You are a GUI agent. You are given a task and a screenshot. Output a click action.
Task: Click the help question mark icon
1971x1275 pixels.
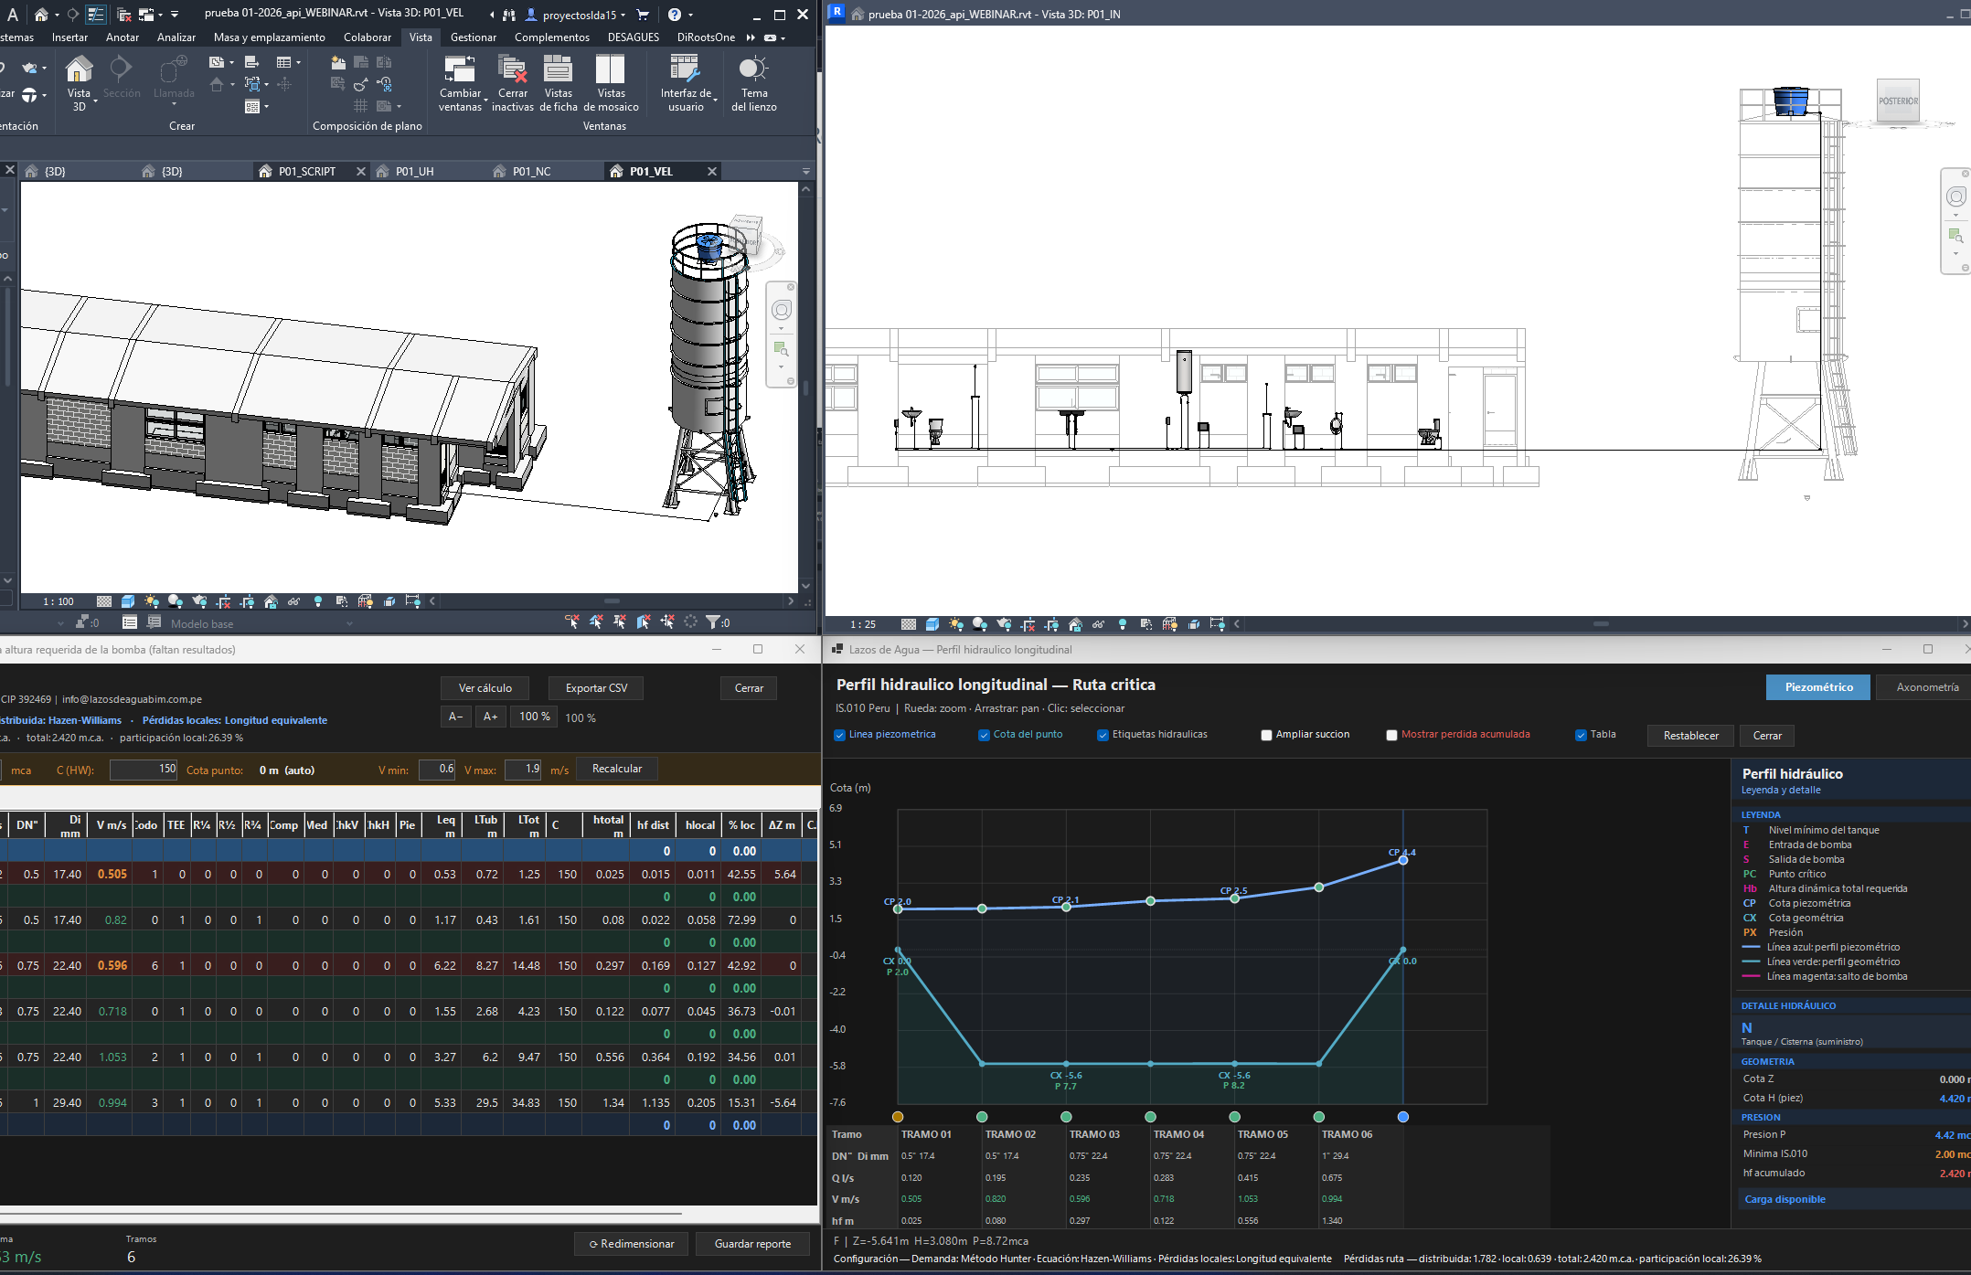(x=675, y=15)
